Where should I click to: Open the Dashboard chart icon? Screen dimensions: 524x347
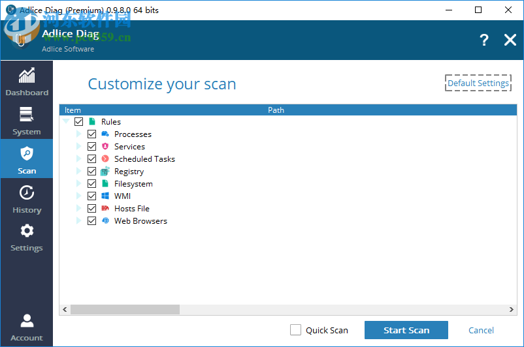(x=27, y=76)
